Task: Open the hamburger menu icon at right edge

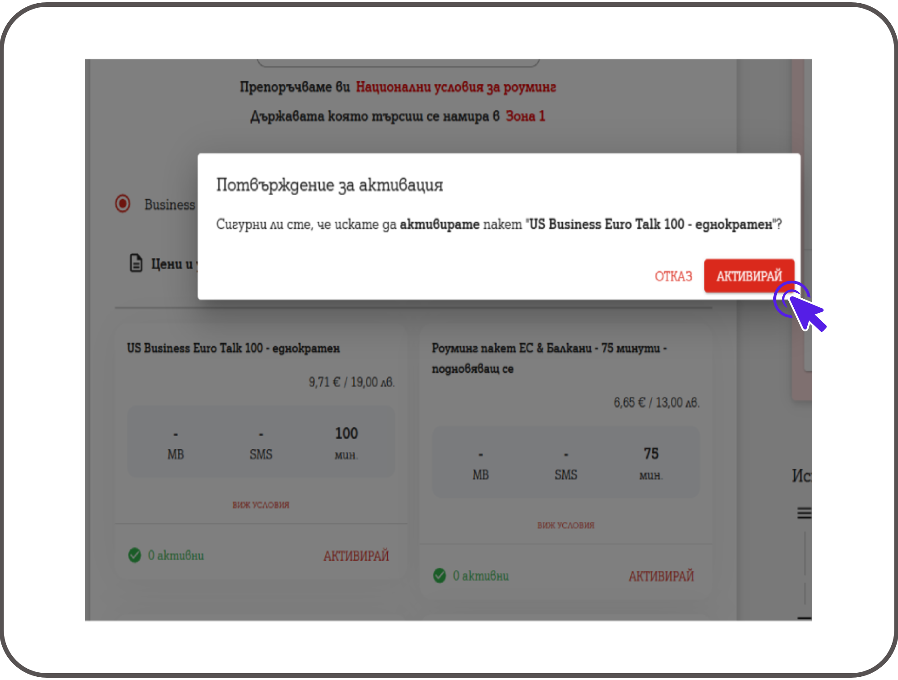Action: pyautogui.click(x=804, y=513)
